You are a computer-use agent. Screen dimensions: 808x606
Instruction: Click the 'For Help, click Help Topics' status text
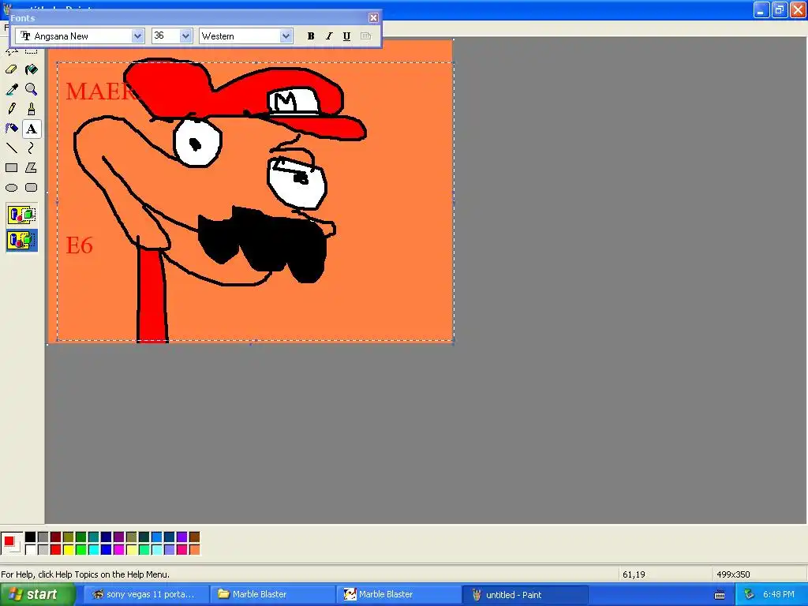85,574
